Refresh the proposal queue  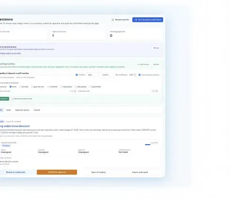pyautogui.click(x=156, y=48)
